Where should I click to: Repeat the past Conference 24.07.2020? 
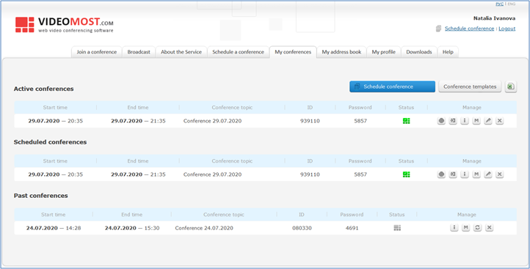pos(477,228)
